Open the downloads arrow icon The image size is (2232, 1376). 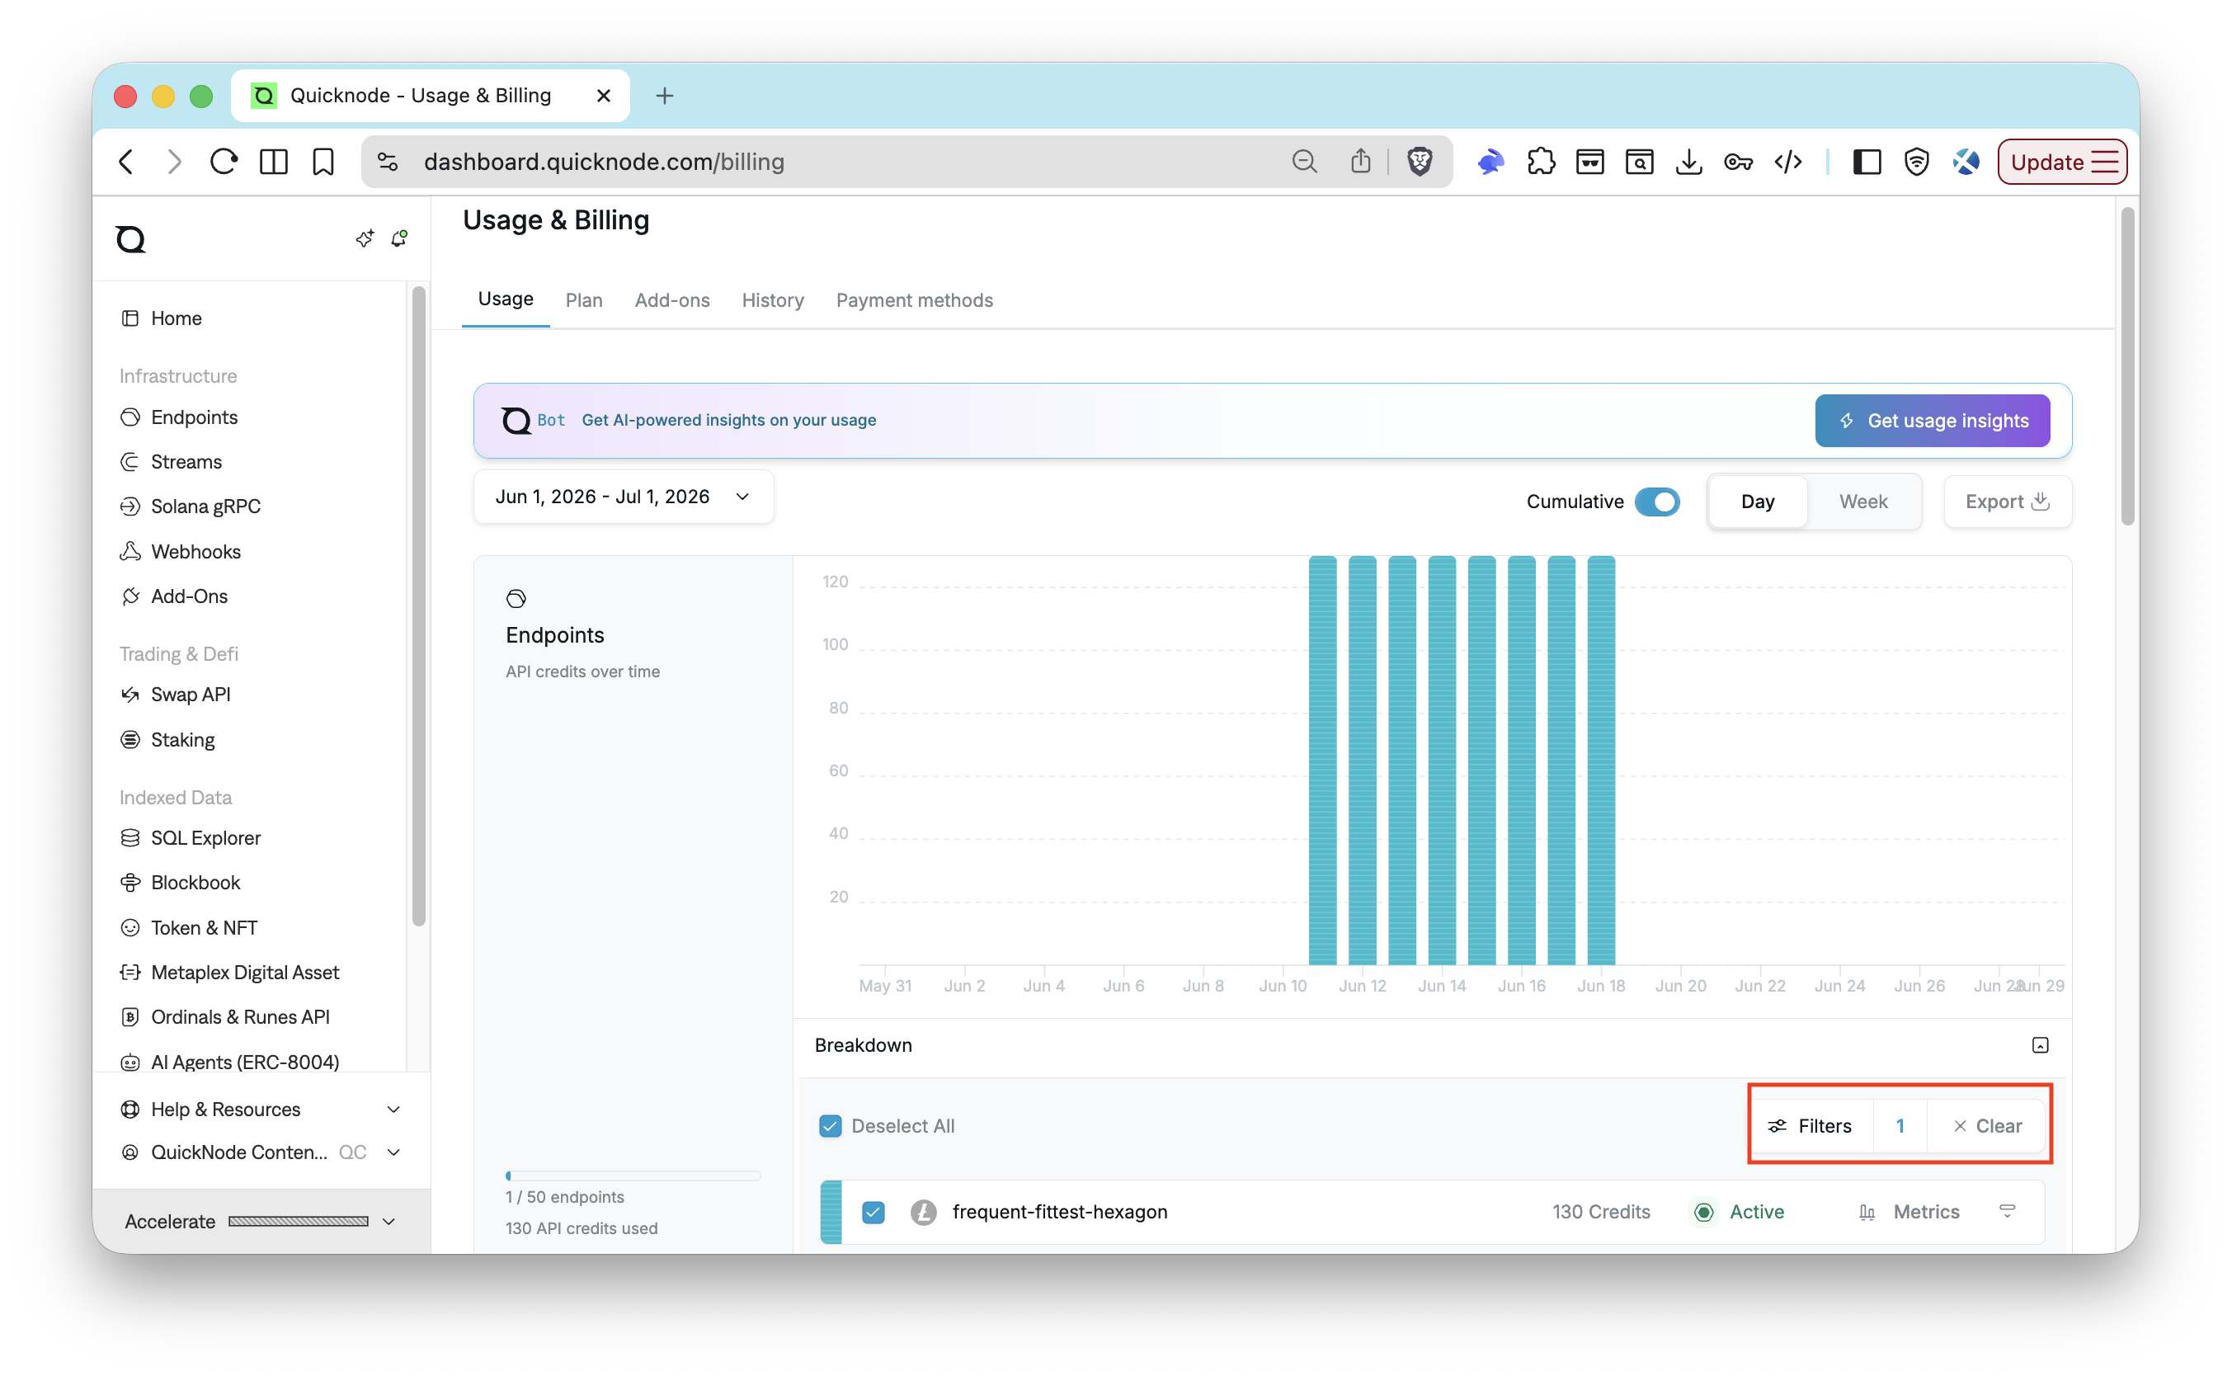pyautogui.click(x=1688, y=162)
